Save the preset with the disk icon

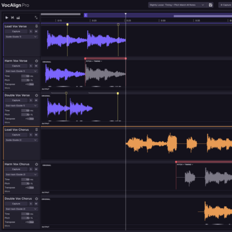210,5
